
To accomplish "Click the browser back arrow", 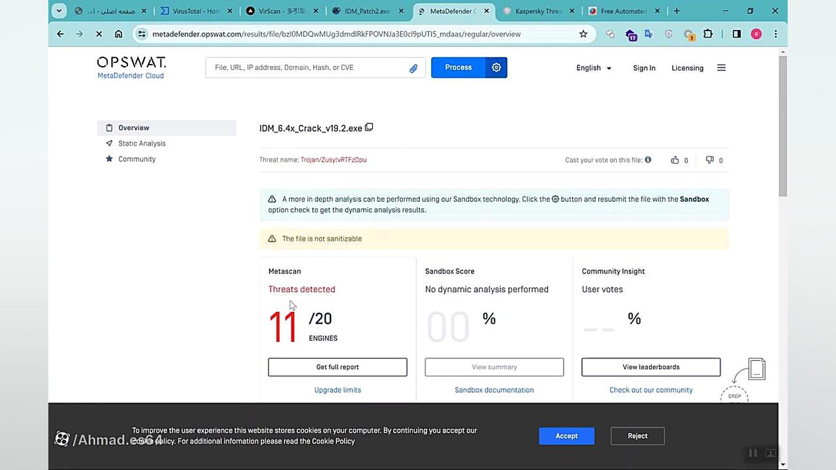I will pyautogui.click(x=60, y=34).
